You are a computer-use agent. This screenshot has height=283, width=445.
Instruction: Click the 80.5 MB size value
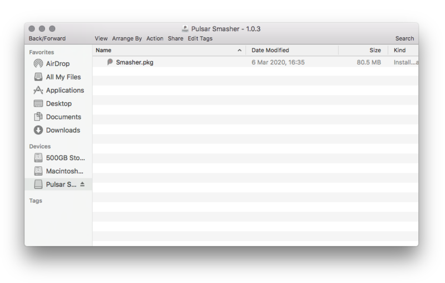[x=369, y=62]
